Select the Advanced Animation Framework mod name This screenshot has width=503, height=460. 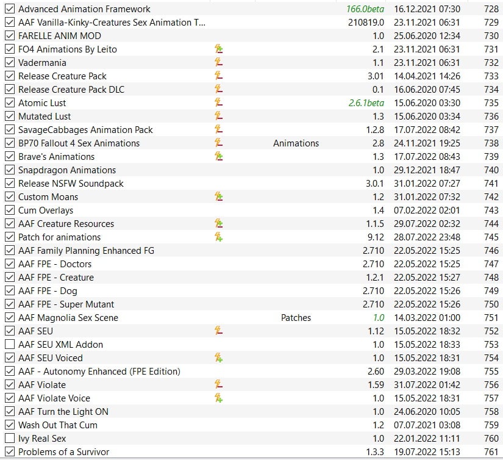tap(84, 9)
